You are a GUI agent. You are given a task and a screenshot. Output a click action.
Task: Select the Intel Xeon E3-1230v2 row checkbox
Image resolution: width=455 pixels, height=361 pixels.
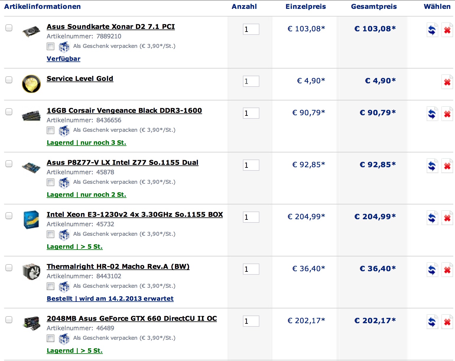(x=9, y=216)
